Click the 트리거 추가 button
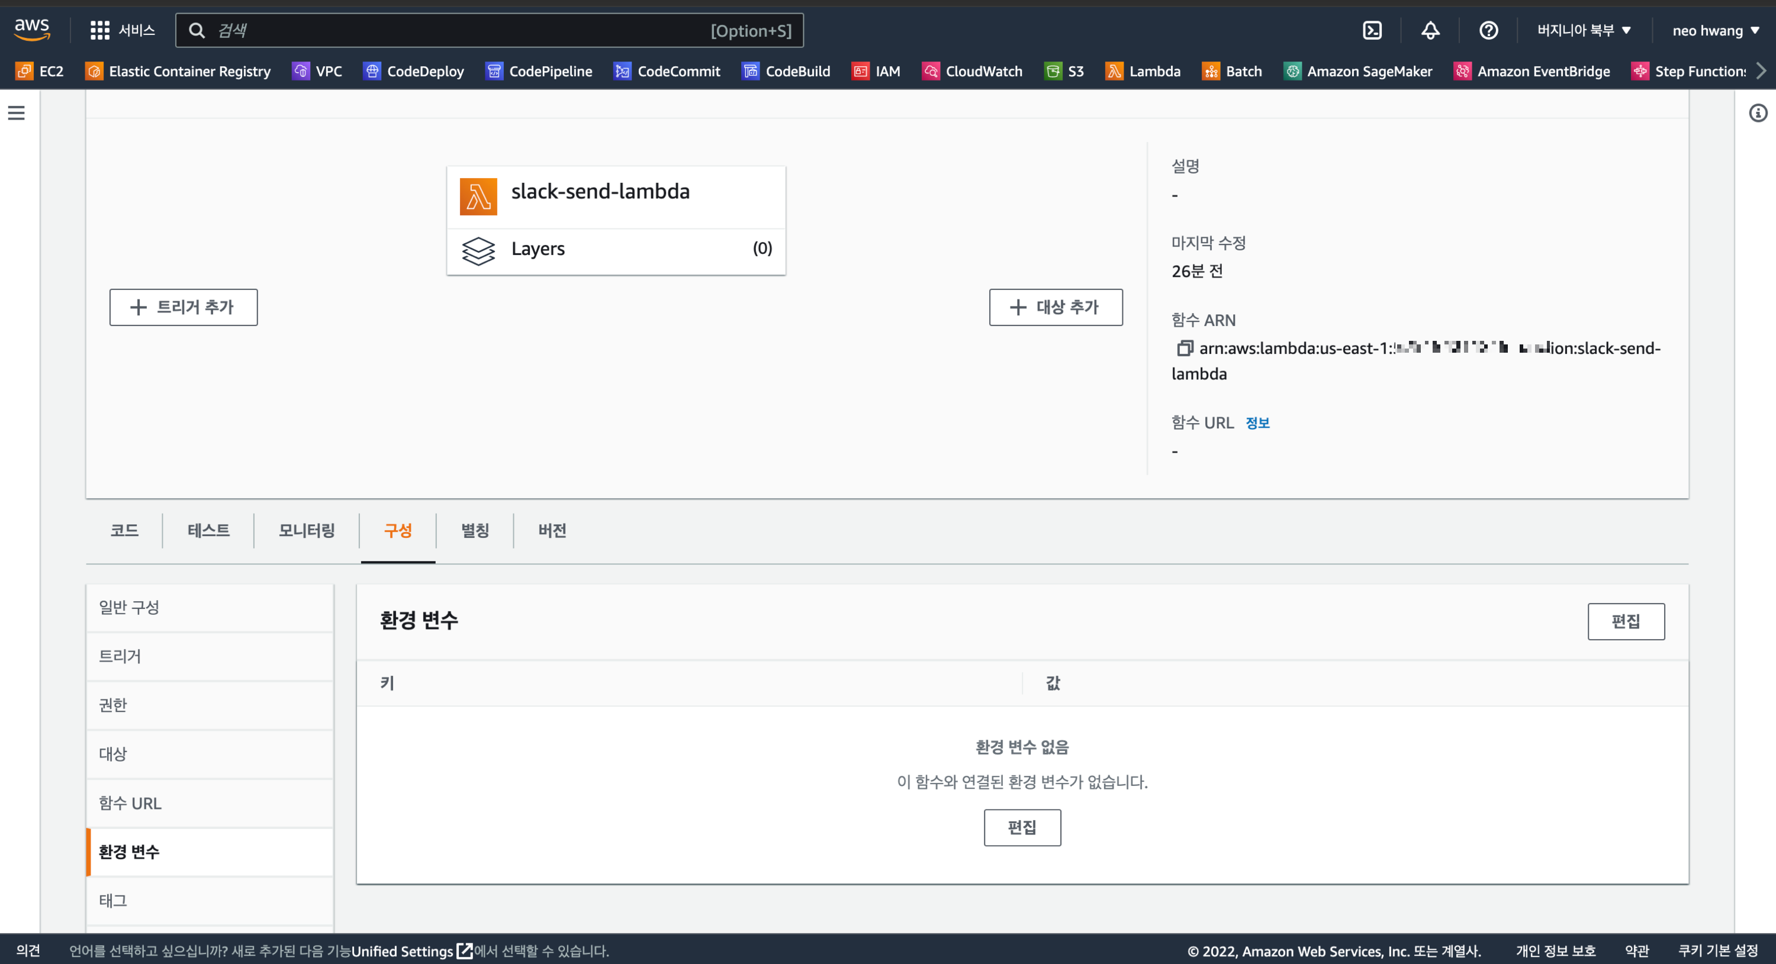 (184, 307)
